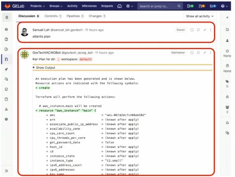
Task: Toggle notifications bell in right sidebar
Action: coord(227,123)
